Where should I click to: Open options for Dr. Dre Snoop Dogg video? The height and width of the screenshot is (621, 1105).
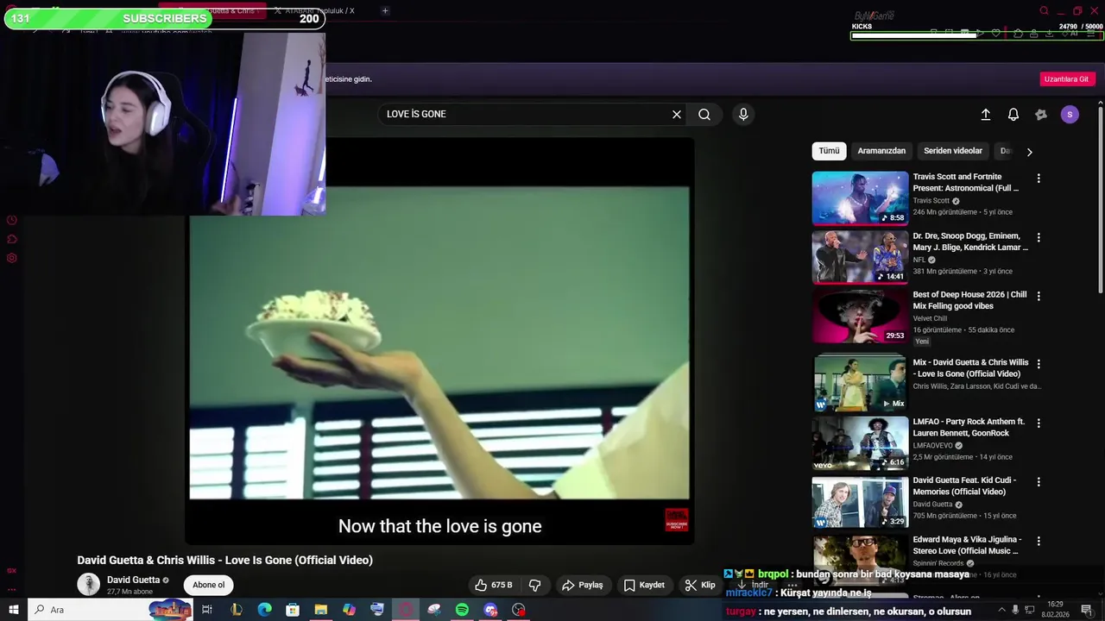[x=1039, y=237]
